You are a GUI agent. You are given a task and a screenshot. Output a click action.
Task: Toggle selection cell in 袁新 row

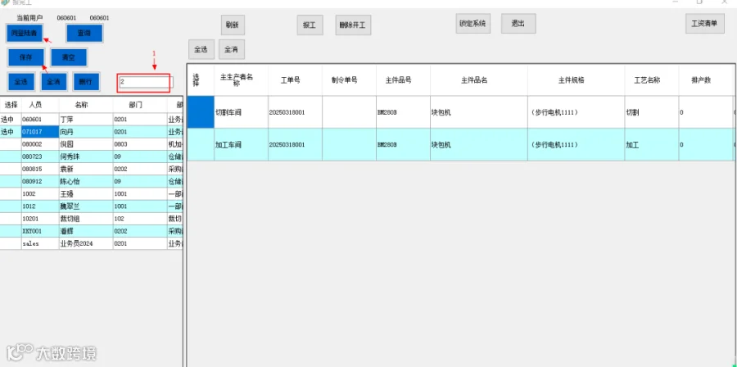click(11, 170)
